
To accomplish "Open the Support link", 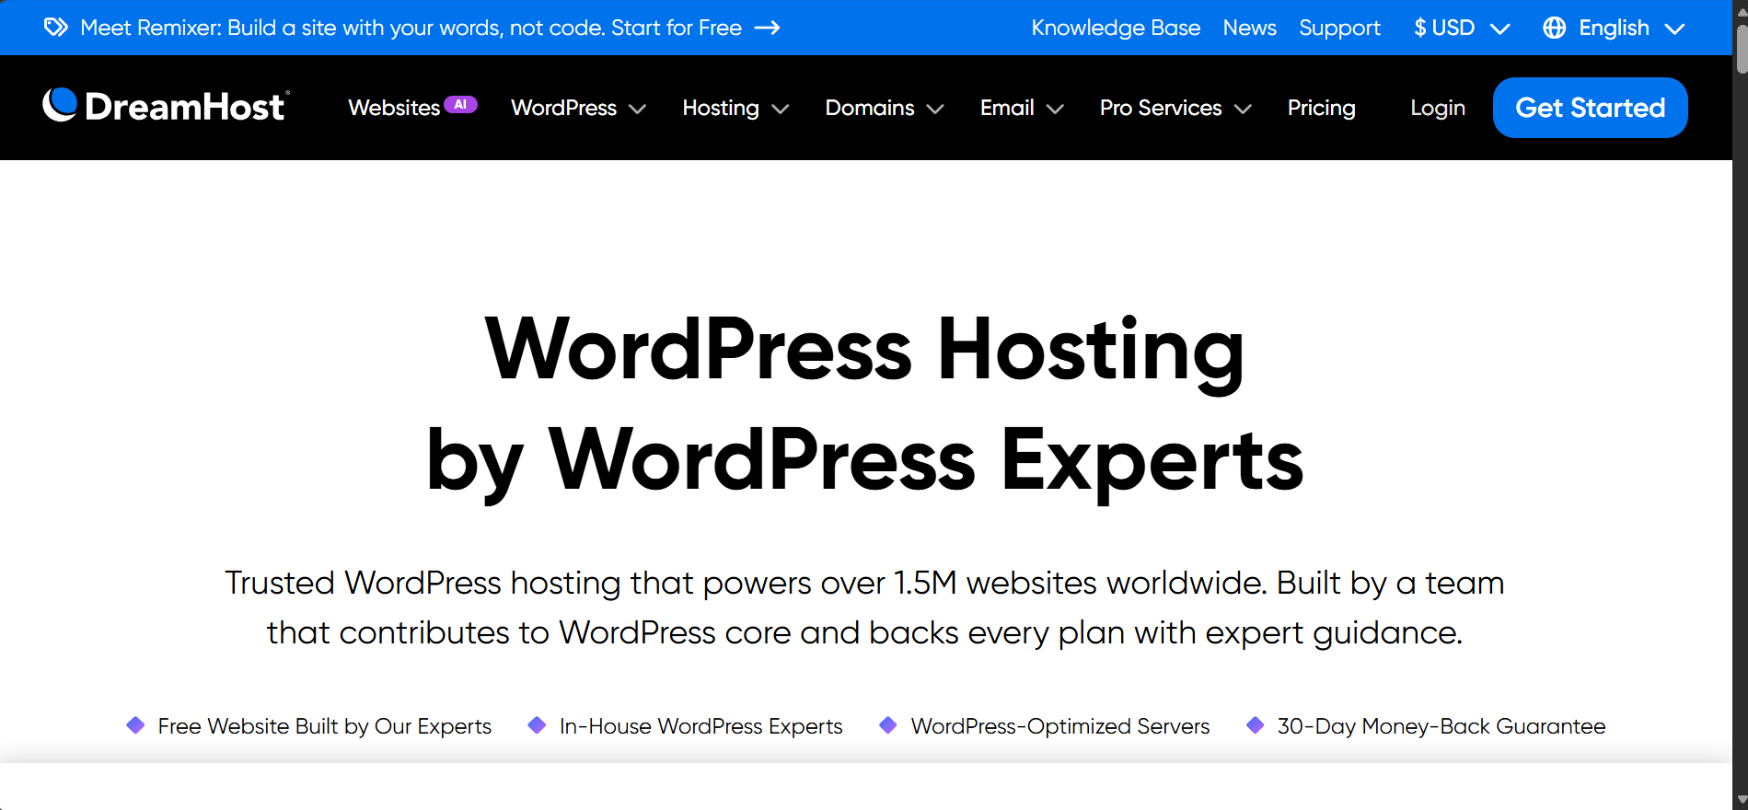I will click(x=1339, y=28).
